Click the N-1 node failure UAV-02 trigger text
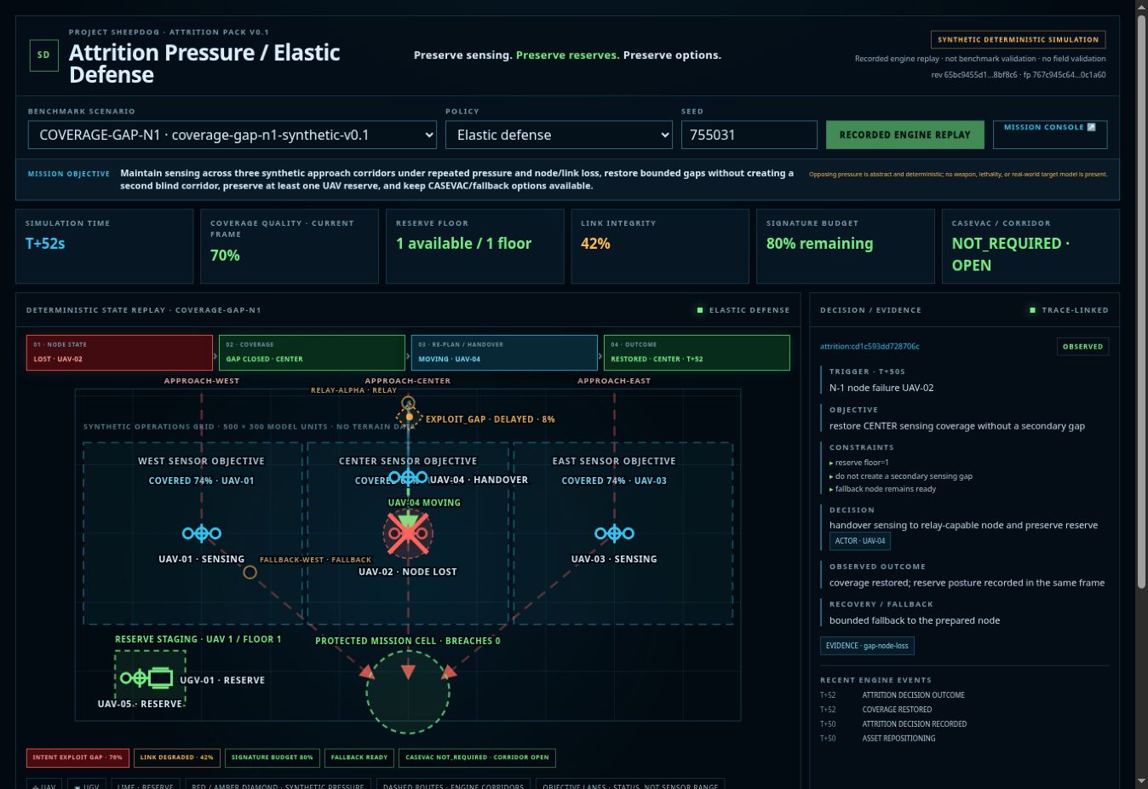 click(x=881, y=388)
